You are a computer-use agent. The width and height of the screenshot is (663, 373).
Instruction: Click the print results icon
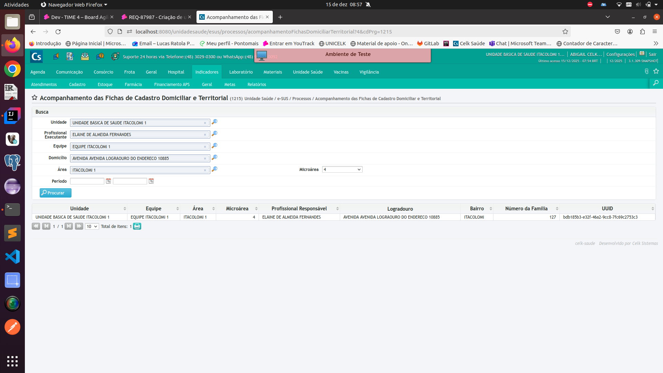tap(137, 227)
